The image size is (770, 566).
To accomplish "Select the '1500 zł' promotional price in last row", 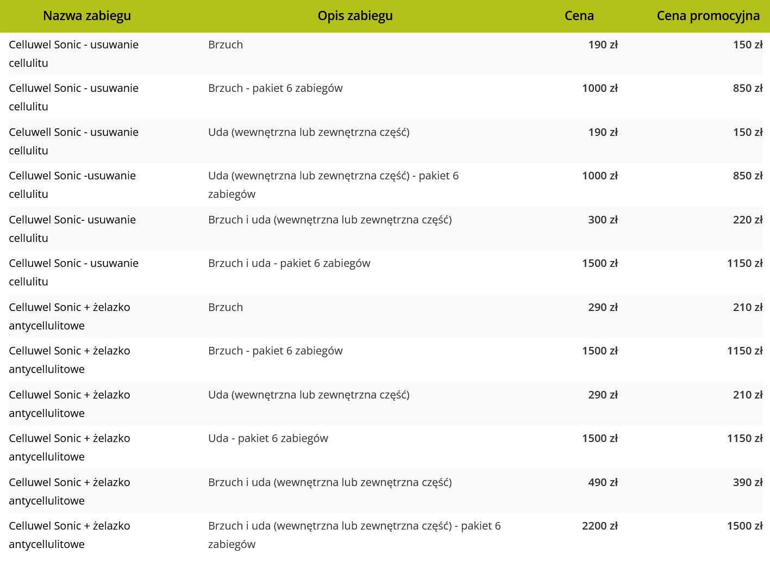I will 745,526.
